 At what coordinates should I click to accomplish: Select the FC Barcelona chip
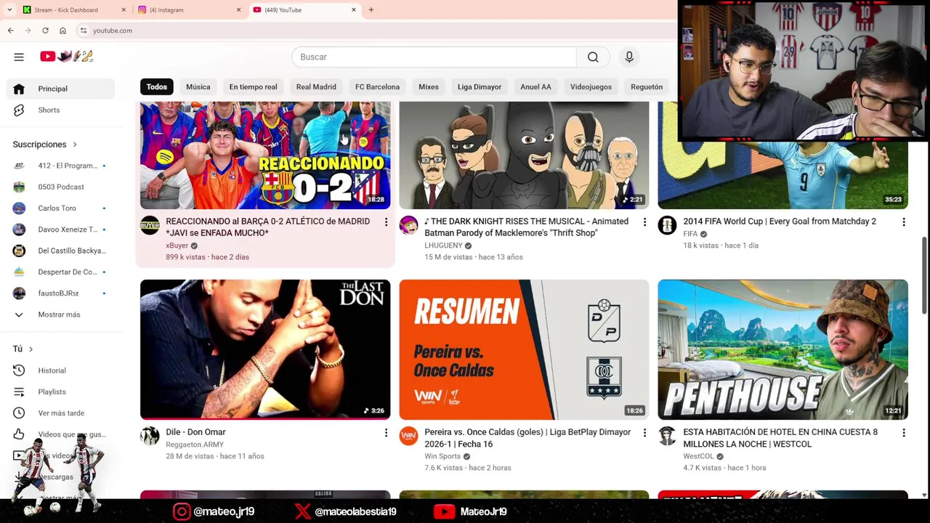click(377, 87)
